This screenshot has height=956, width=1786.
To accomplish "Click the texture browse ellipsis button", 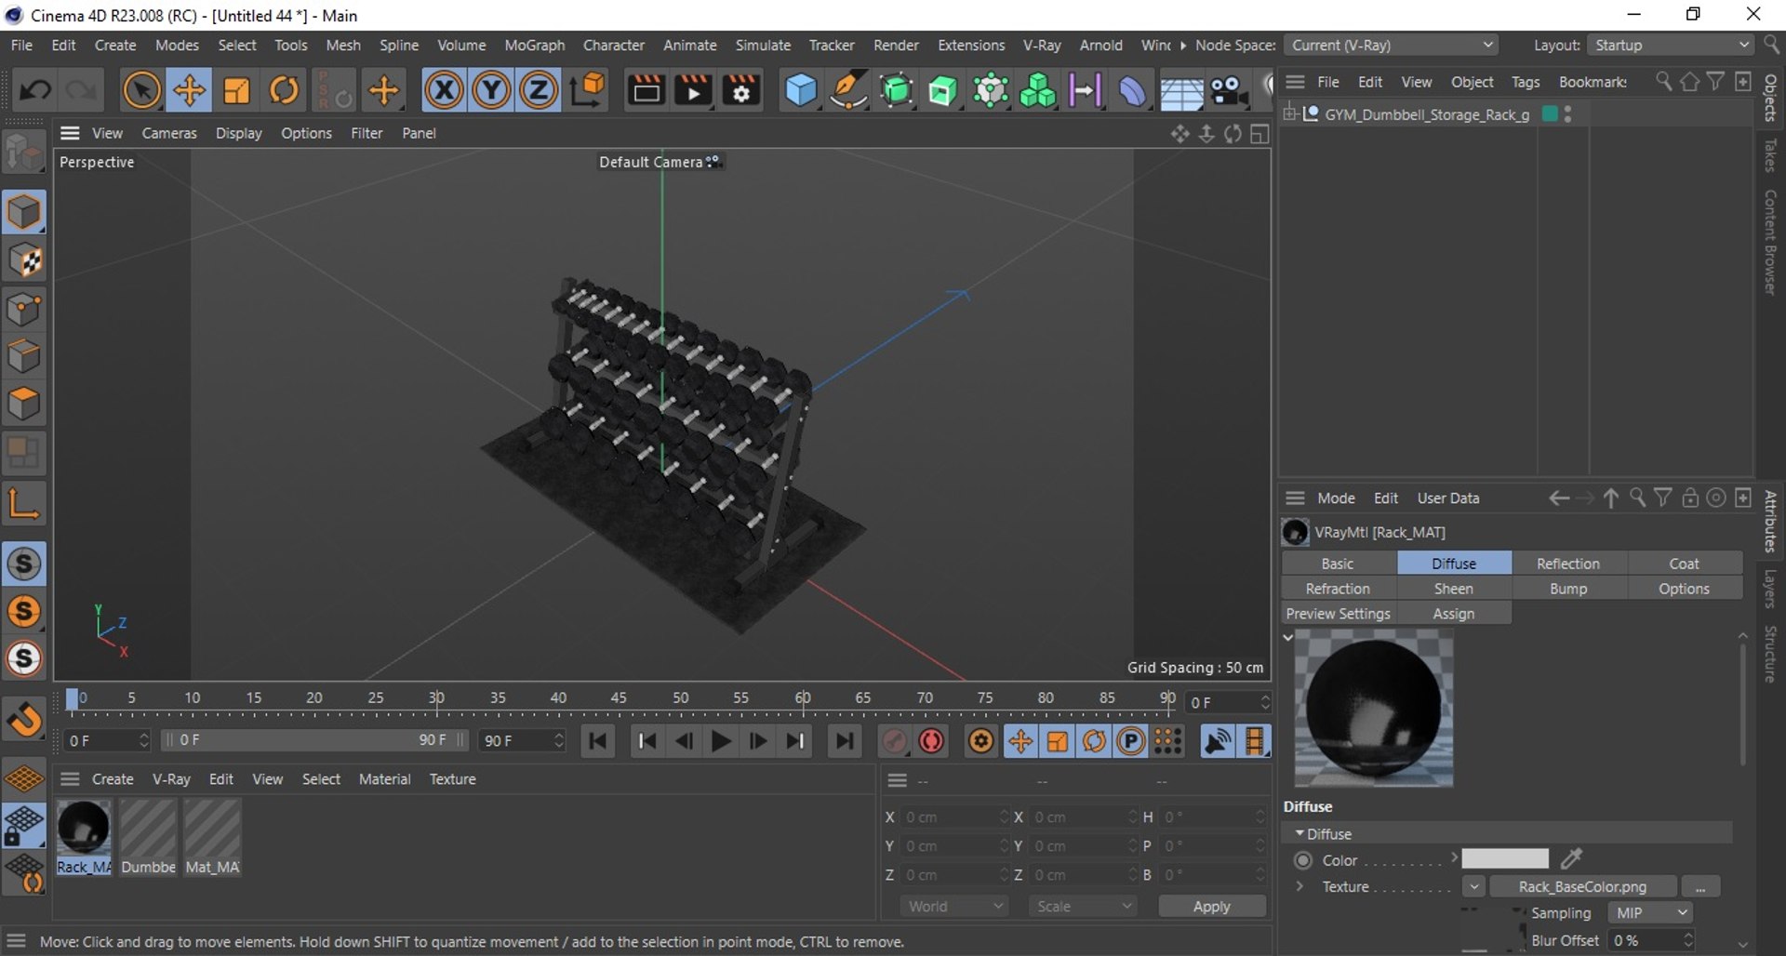I will pyautogui.click(x=1700, y=887).
